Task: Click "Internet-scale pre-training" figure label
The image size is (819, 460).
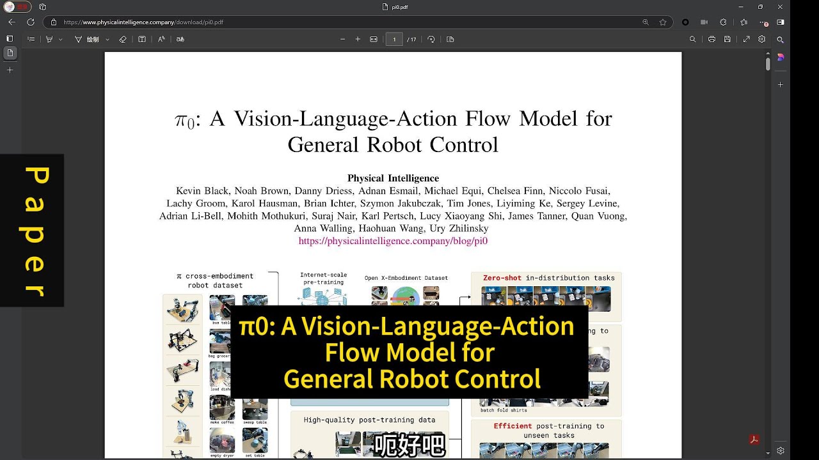Action: (x=323, y=279)
